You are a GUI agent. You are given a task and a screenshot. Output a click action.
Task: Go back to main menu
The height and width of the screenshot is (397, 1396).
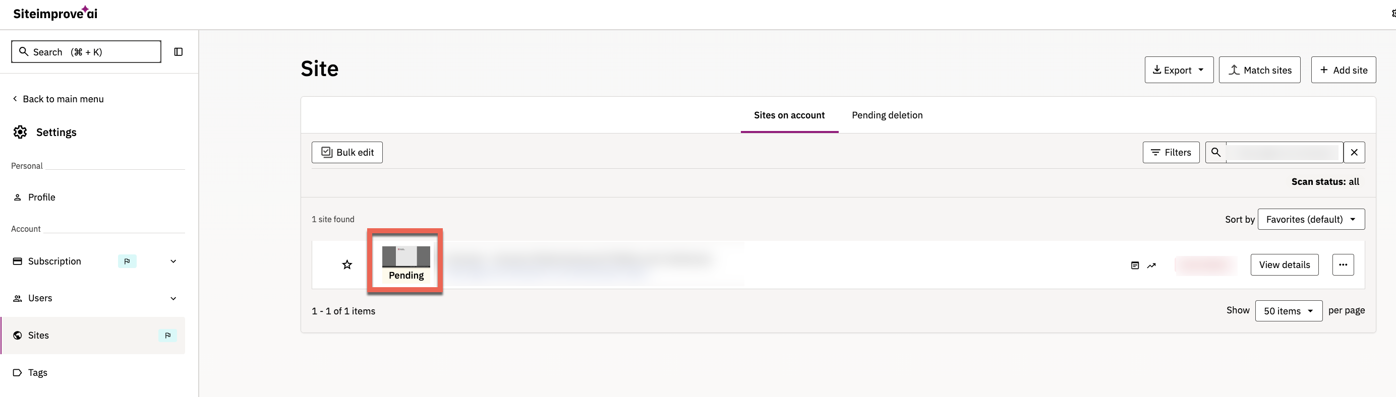point(58,99)
